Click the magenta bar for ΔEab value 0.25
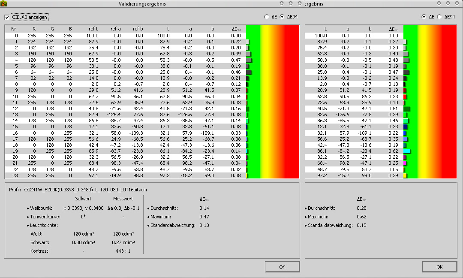Image resolution: width=463 pixels, height=278 pixels. click(405, 163)
